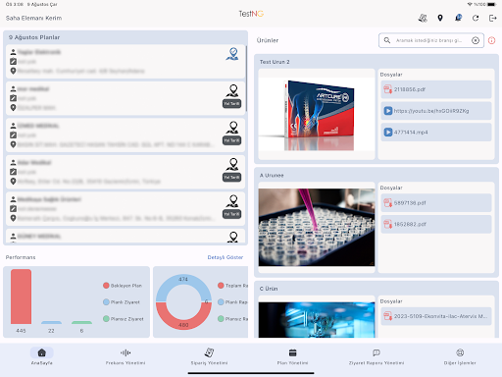Open the red info icon beside search

(x=491, y=40)
